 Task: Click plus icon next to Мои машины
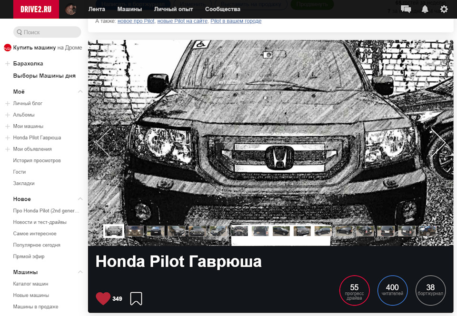click(8, 126)
